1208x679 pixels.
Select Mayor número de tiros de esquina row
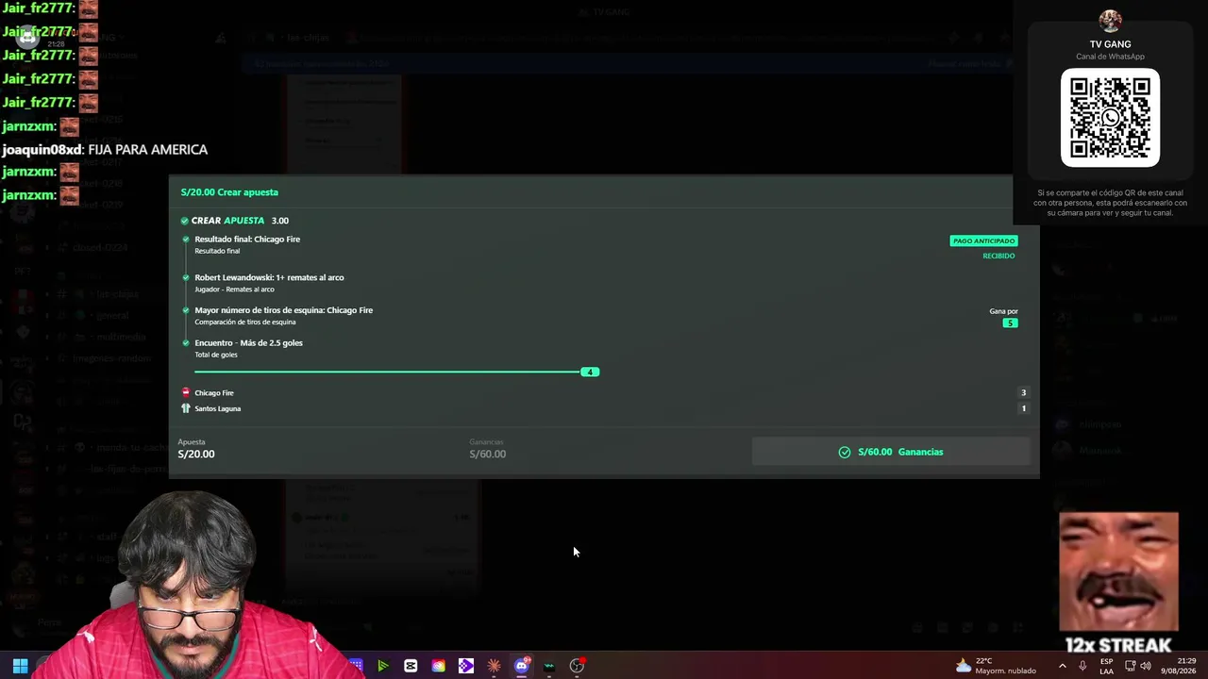(x=283, y=310)
